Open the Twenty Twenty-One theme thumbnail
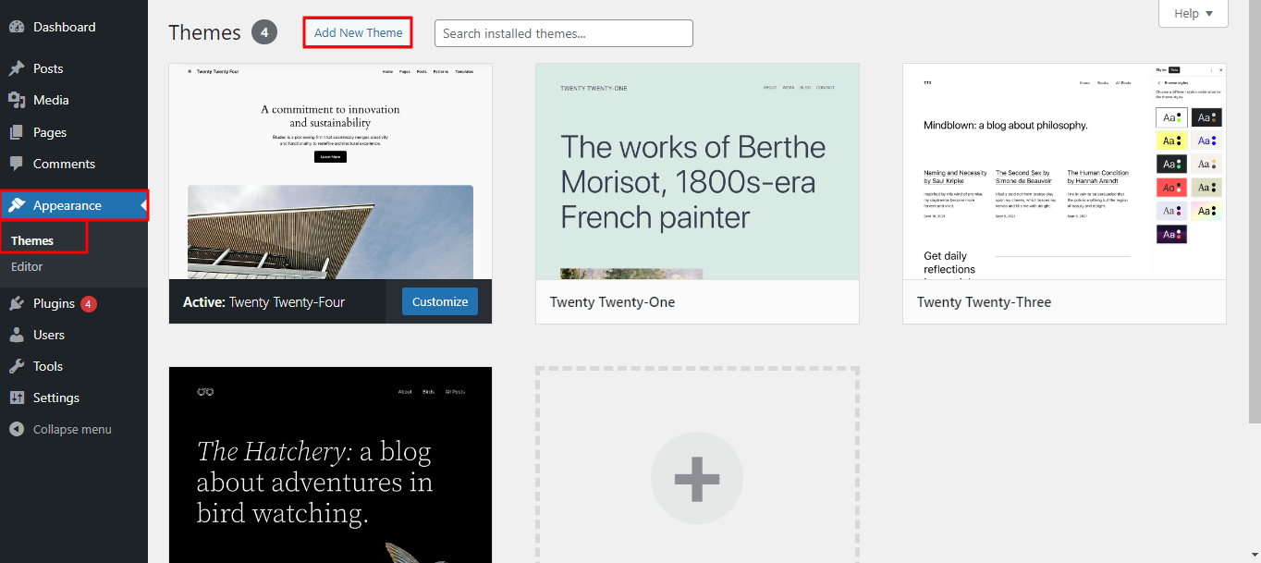Image resolution: width=1261 pixels, height=563 pixels. click(697, 171)
